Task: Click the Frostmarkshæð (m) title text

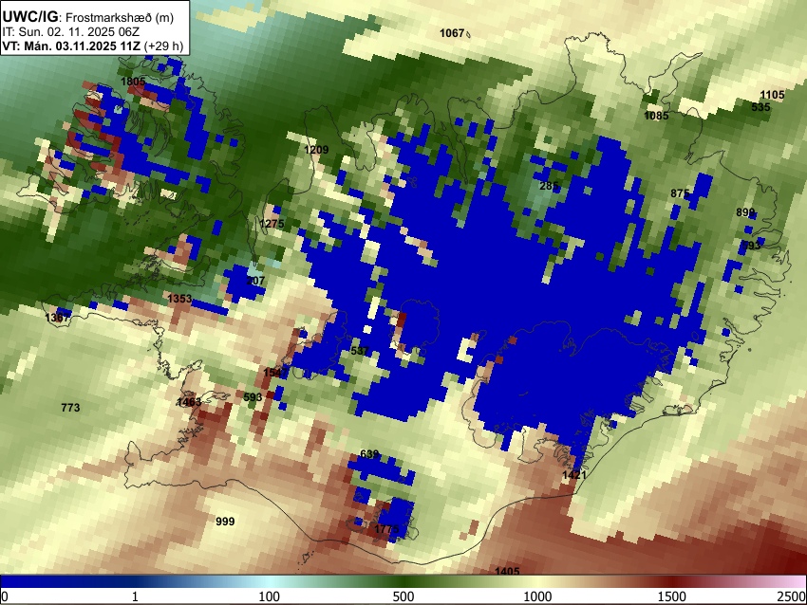Action: tap(120, 17)
